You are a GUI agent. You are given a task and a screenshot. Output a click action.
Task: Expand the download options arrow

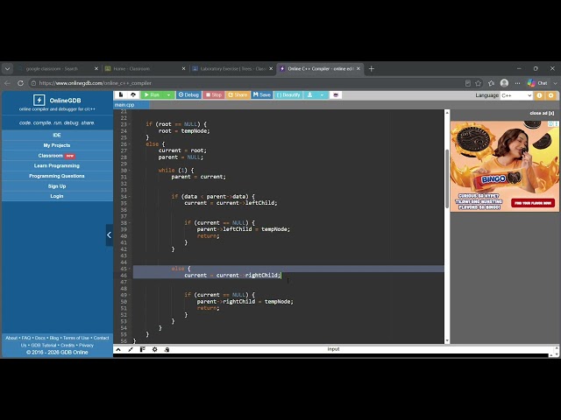[322, 95]
